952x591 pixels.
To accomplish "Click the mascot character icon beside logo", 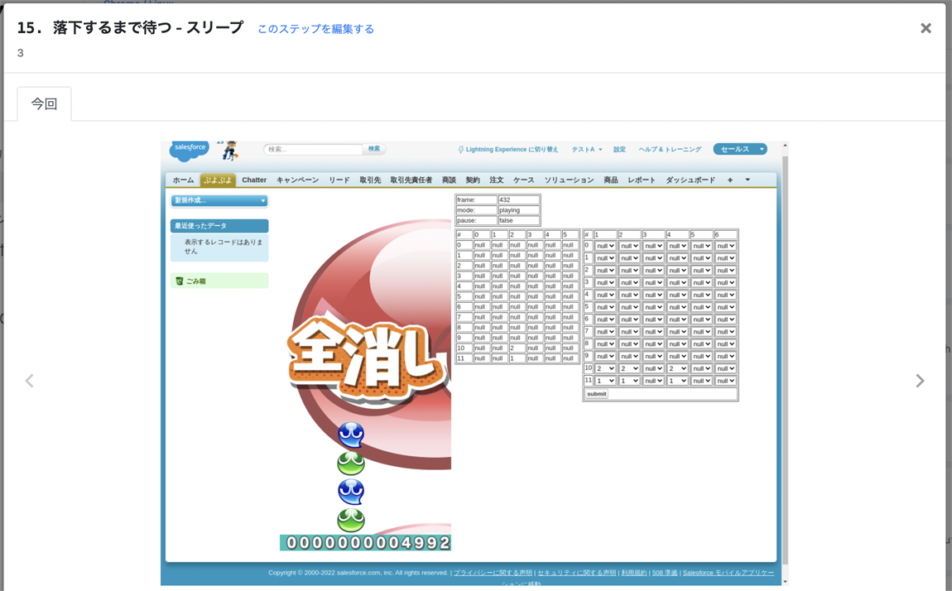I will [229, 151].
